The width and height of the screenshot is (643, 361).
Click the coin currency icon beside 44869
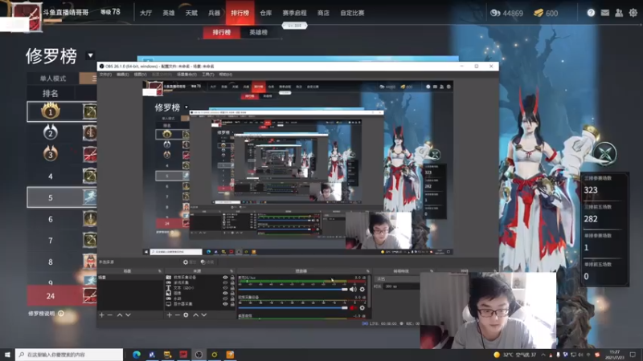(495, 13)
